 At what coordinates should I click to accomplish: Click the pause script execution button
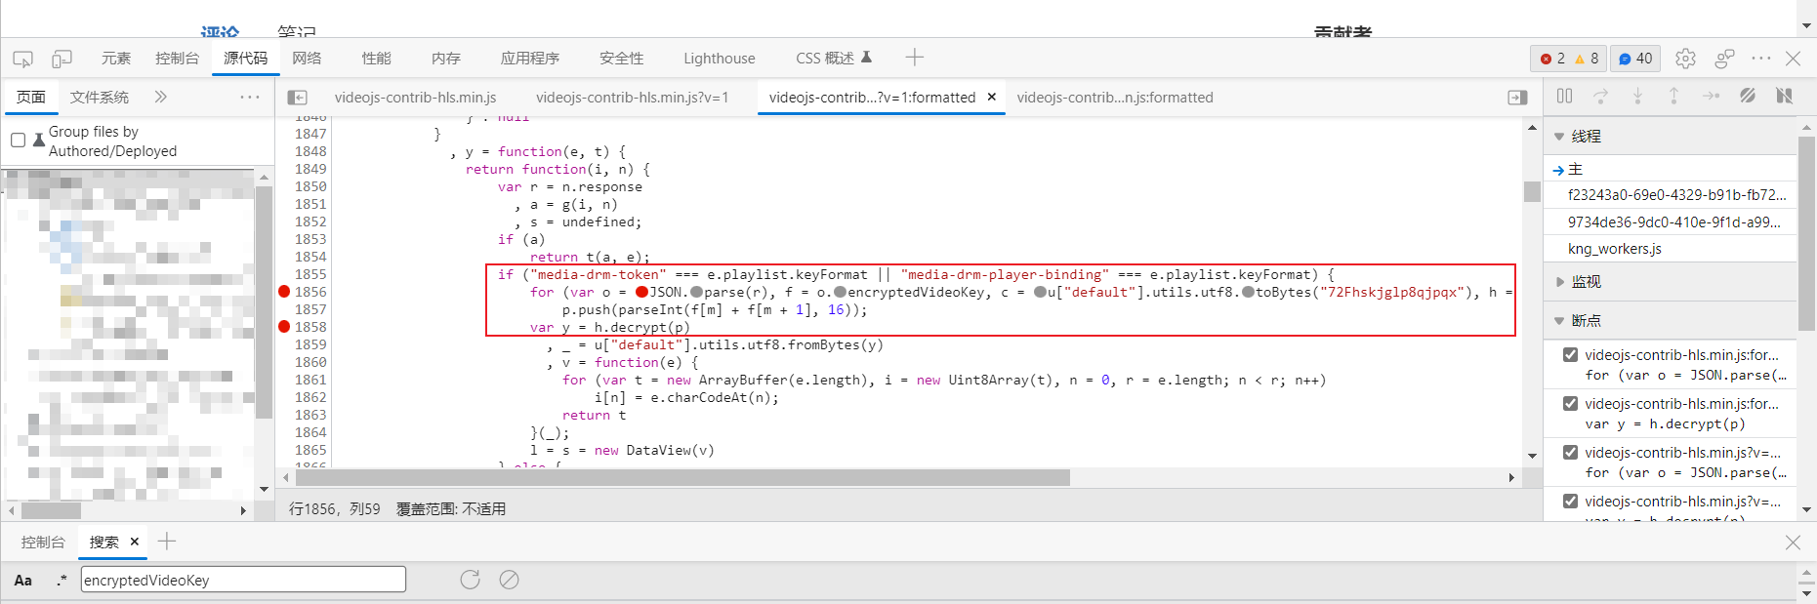coord(1564,96)
